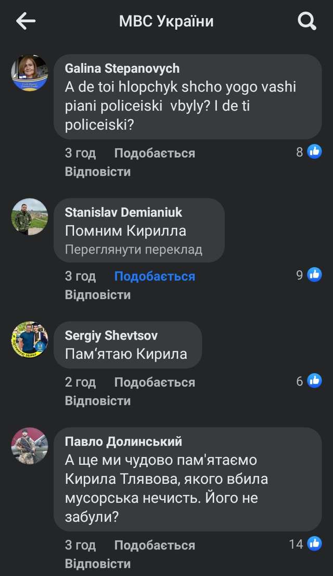Click the Павло Долинський name link
The height and width of the screenshot is (576, 333).
click(123, 442)
